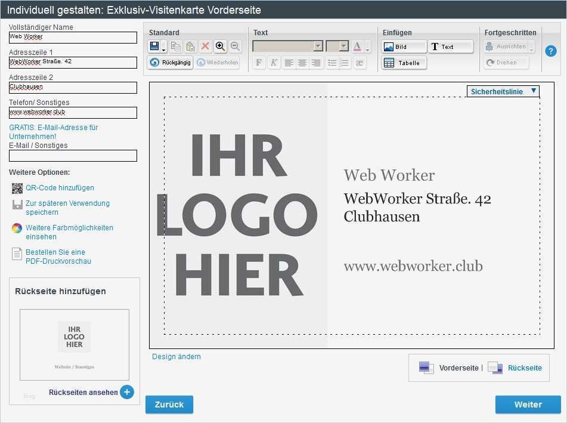Click Rückseiten ansehen link
This screenshot has height=423, width=567.
tap(83, 392)
